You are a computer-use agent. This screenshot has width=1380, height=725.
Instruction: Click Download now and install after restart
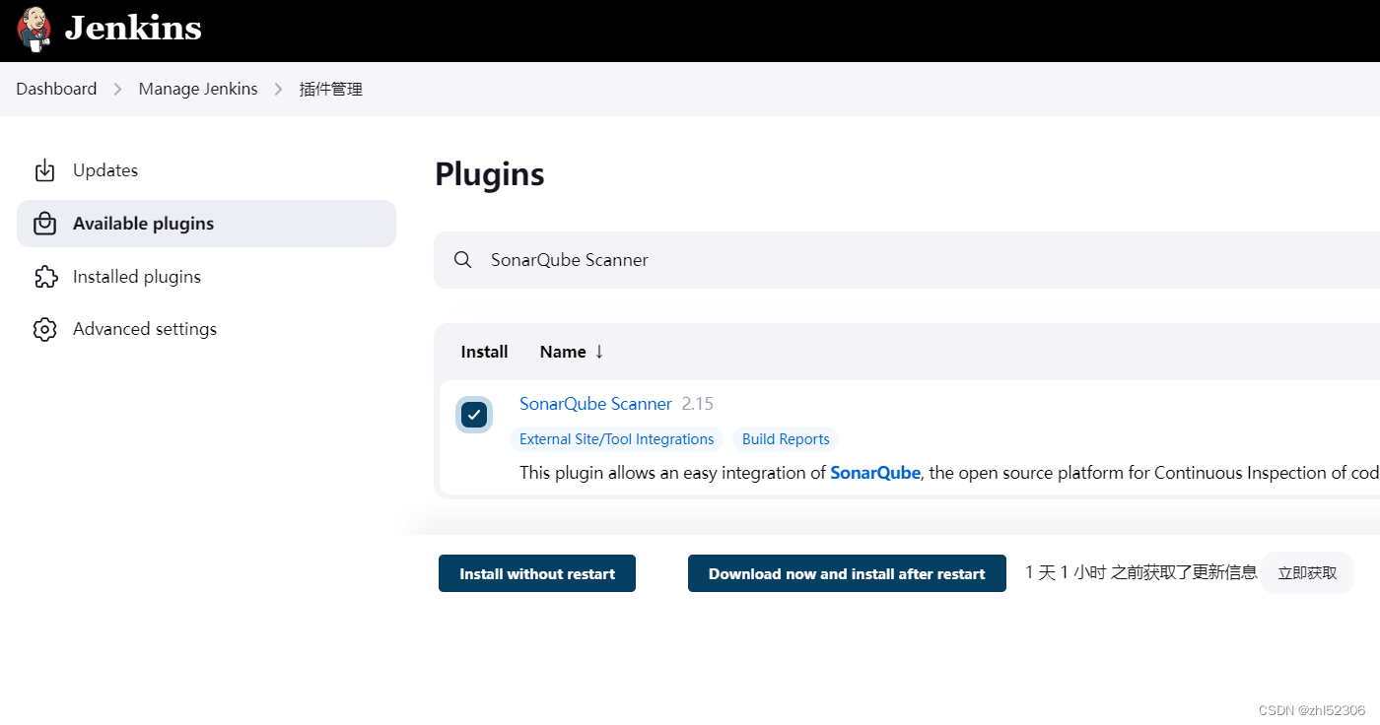tap(847, 573)
